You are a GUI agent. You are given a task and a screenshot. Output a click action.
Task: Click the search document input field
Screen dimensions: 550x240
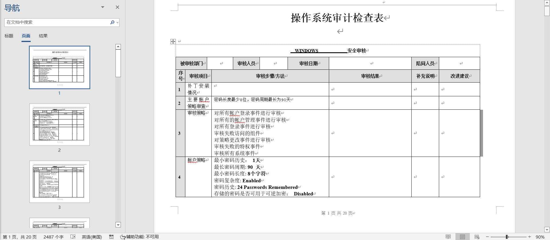pos(57,22)
